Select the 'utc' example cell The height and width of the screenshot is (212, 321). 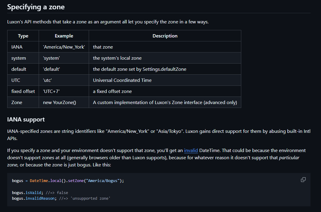coord(48,80)
